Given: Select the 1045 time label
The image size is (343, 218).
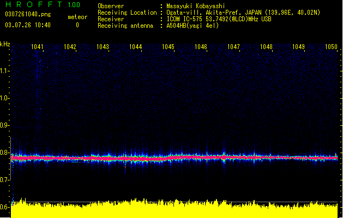Looking at the screenshot, I should tap(168, 47).
